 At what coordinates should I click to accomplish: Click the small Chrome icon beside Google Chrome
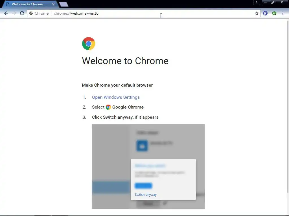(108, 107)
